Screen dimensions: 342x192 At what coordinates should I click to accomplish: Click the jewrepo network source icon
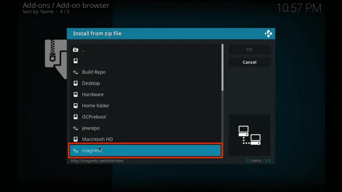point(76,128)
